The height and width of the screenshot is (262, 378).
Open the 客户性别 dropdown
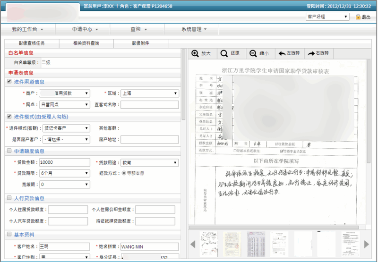point(65,257)
